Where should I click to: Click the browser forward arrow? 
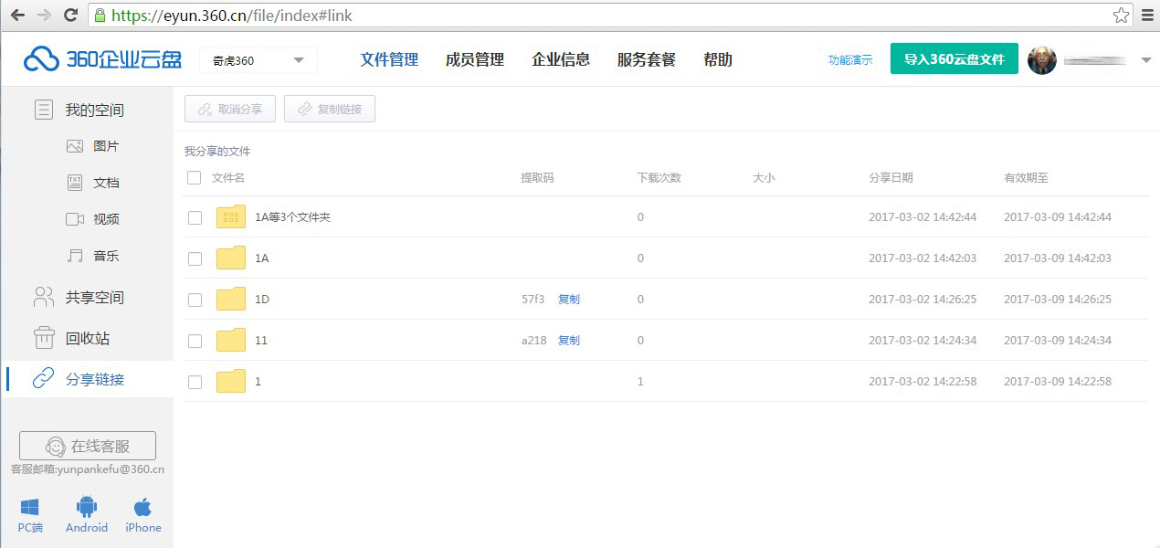(44, 15)
